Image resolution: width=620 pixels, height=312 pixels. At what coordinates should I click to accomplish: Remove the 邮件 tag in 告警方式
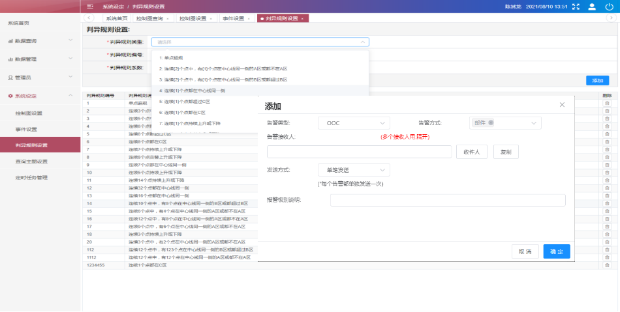click(491, 122)
